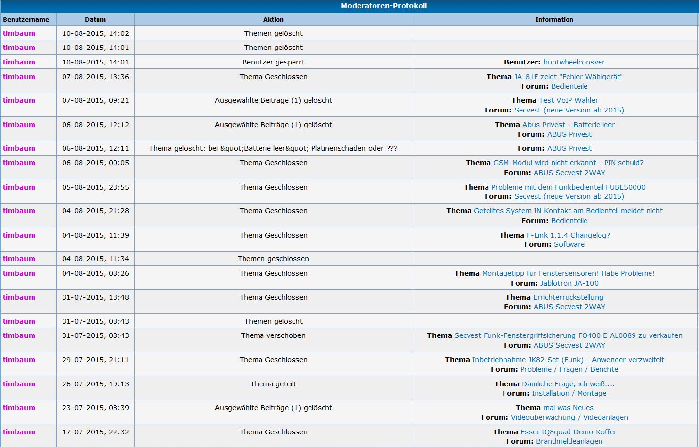Open the F-Link 1.1.4 Changelog? thread
This screenshot has width=699, height=447.
[568, 235]
